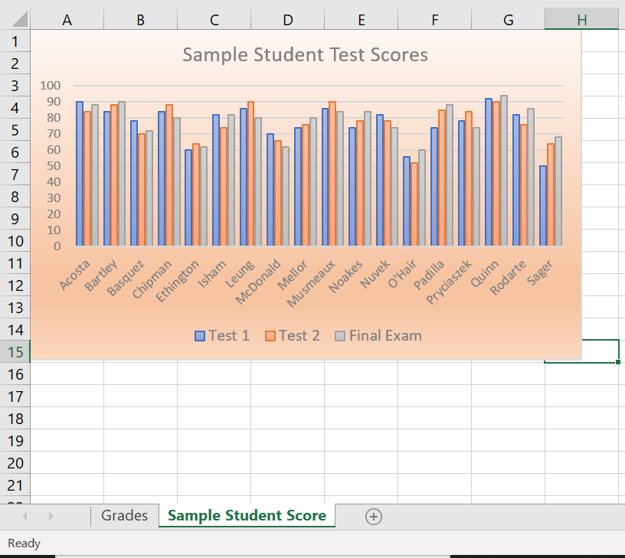Click Quinn's gray Final Exam bar

click(x=504, y=171)
